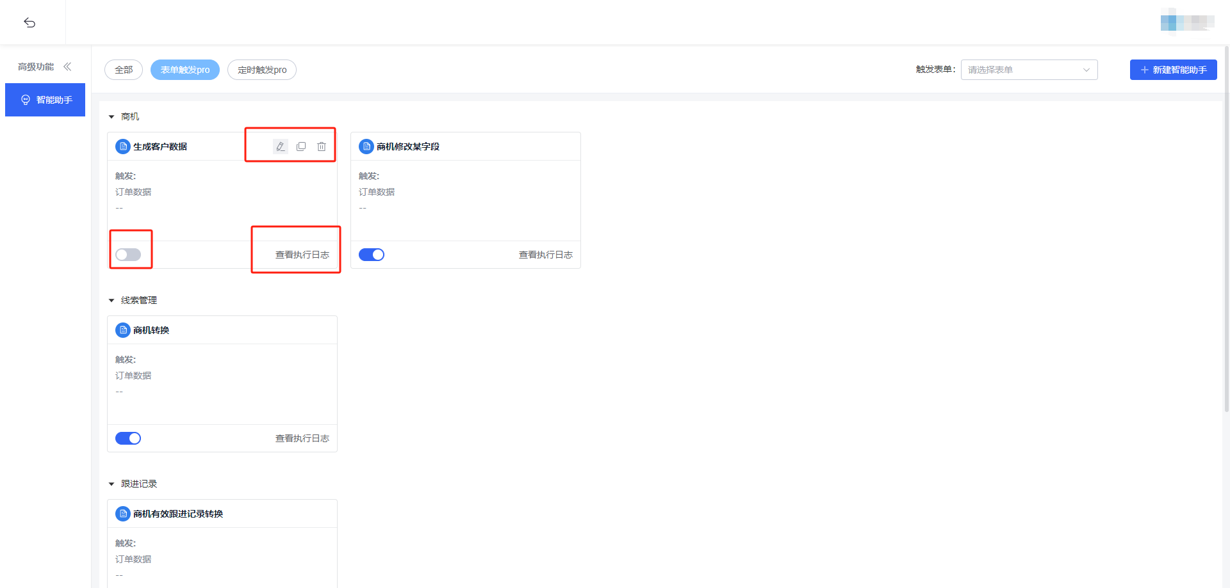Open the 触发表单 dropdown selector

[1029, 70]
